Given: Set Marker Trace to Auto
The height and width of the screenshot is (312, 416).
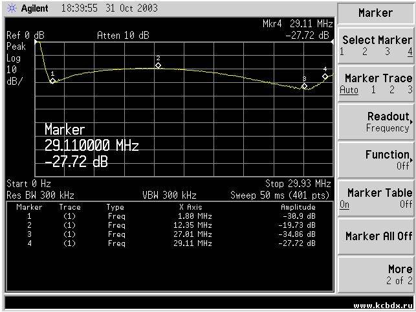Looking at the screenshot, I should point(349,90).
